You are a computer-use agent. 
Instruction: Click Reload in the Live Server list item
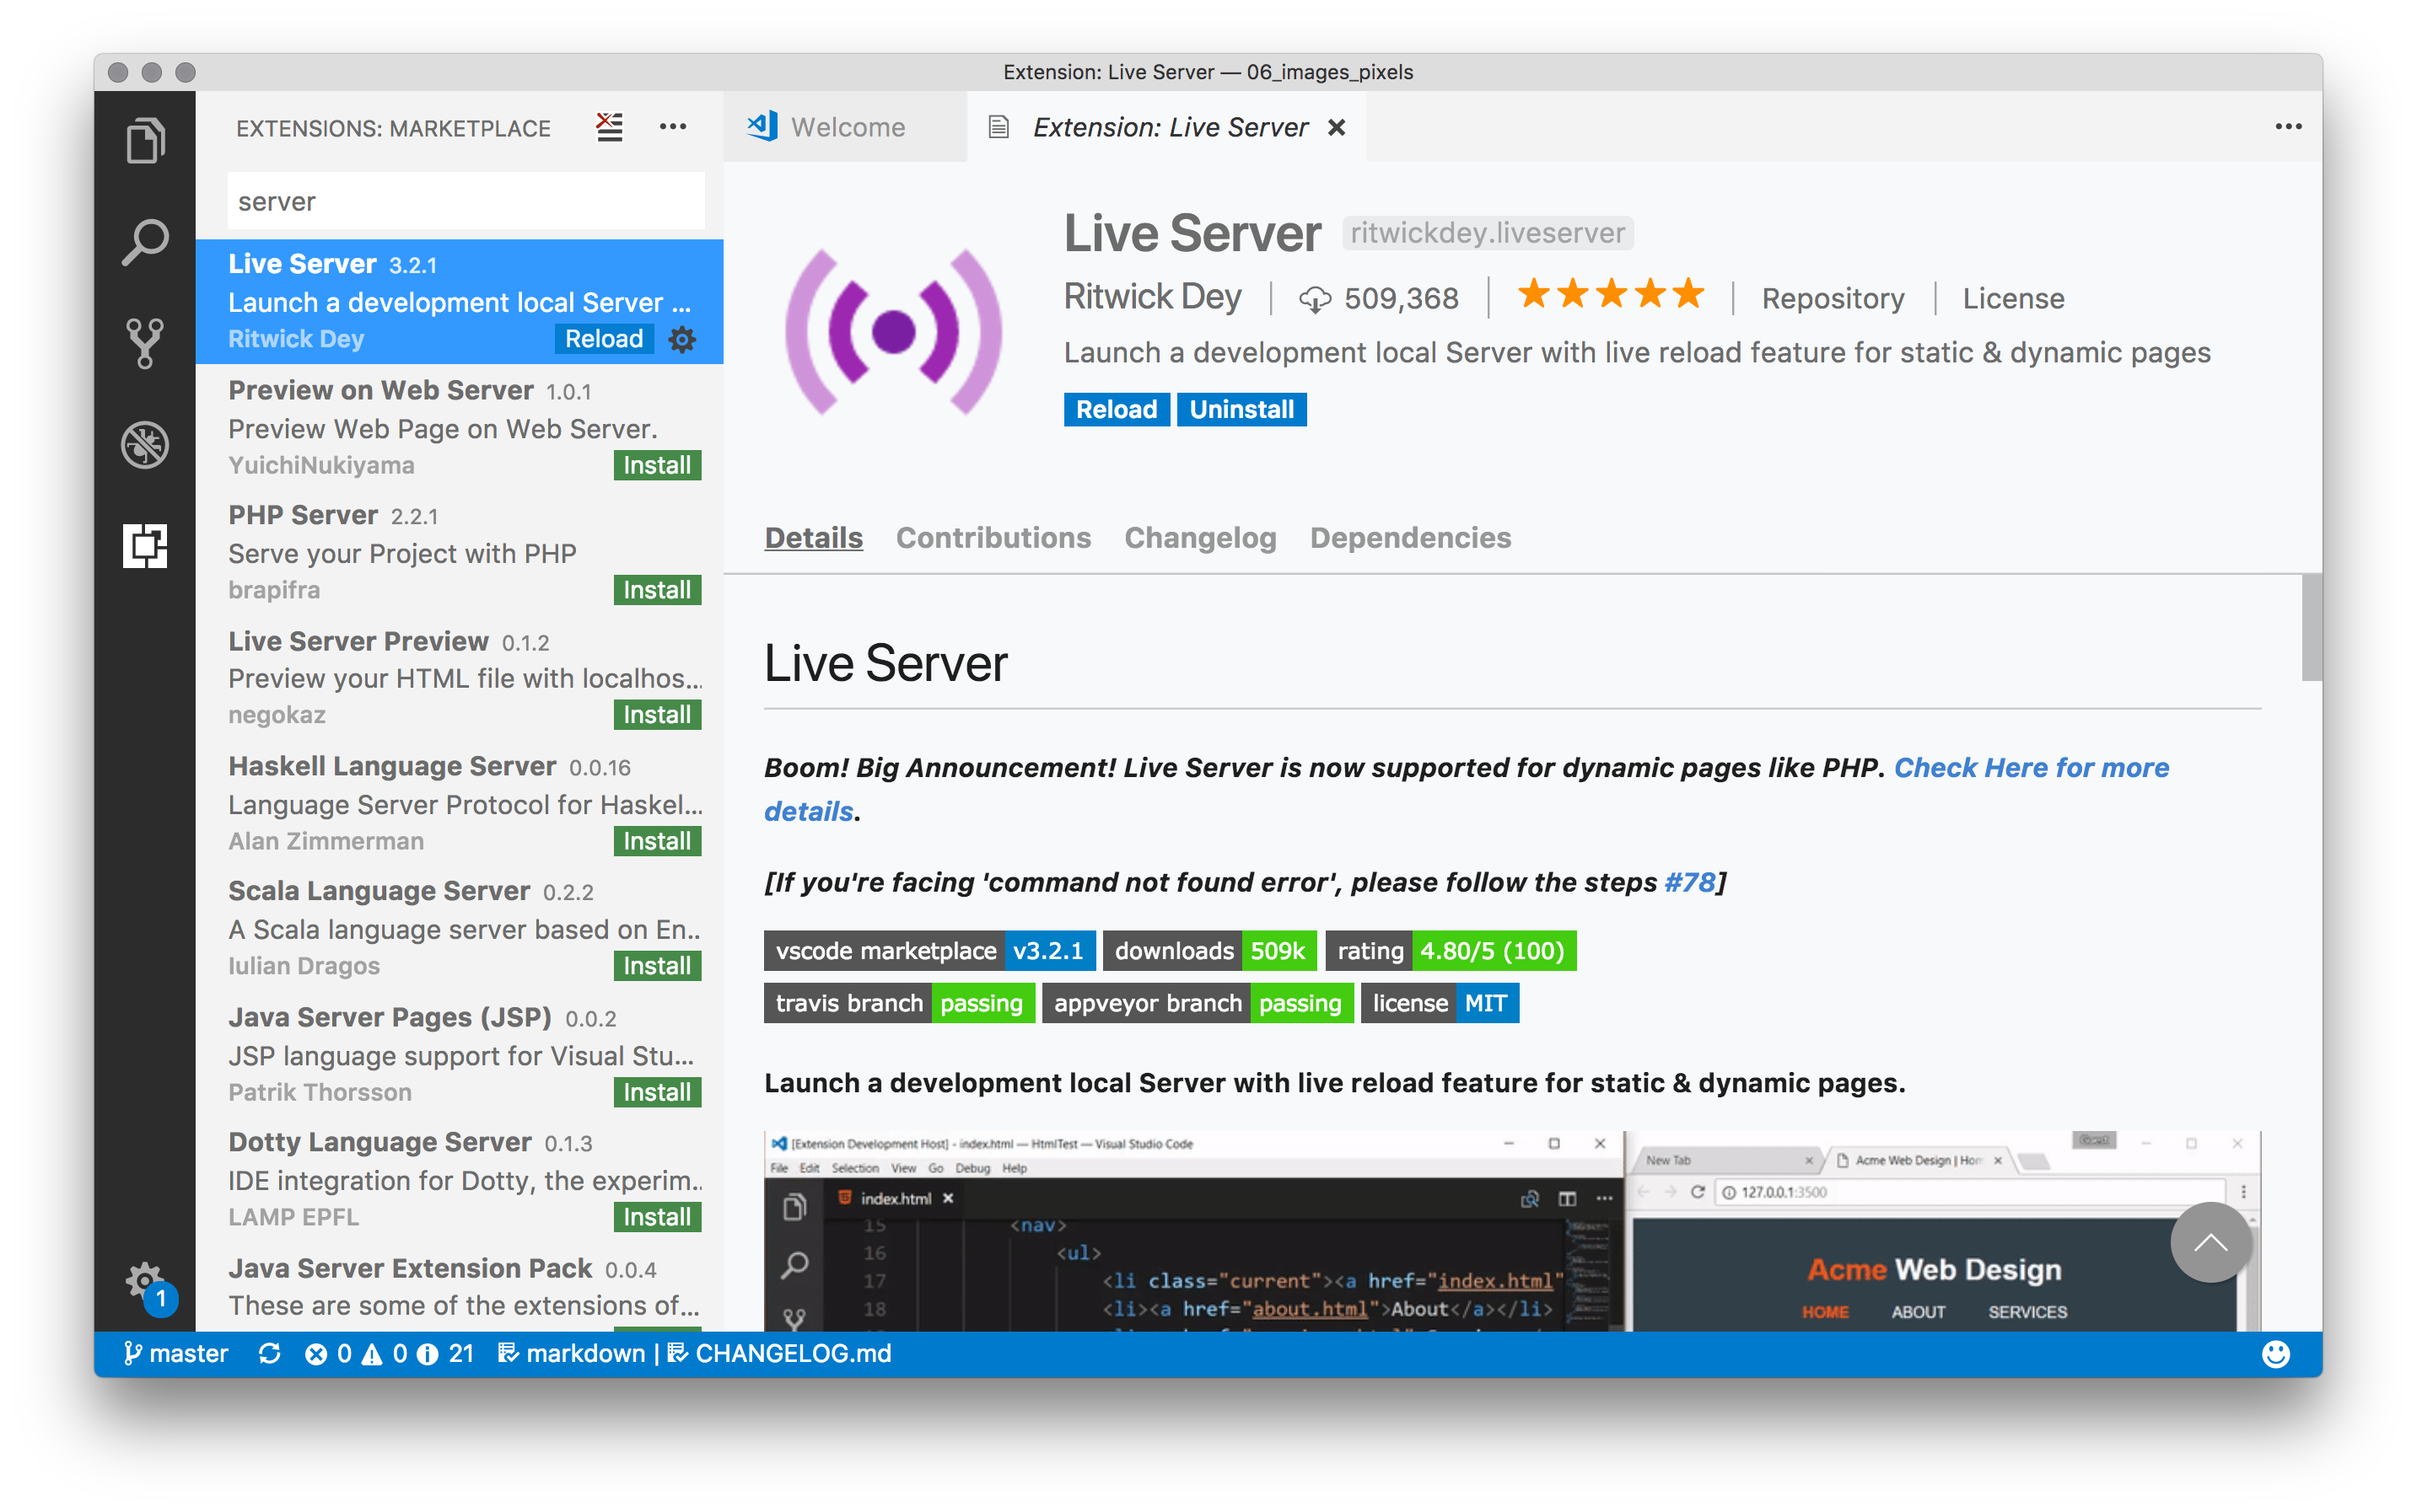(603, 339)
